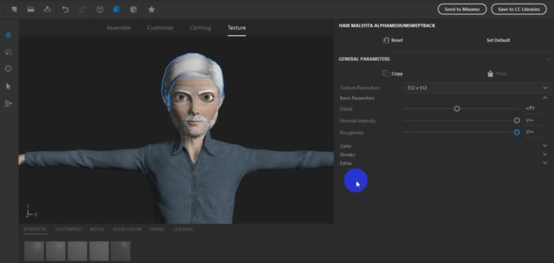Click the circular dial icon in left sidebar
Screen dimensions: 554x263
pyautogui.click(x=9, y=69)
